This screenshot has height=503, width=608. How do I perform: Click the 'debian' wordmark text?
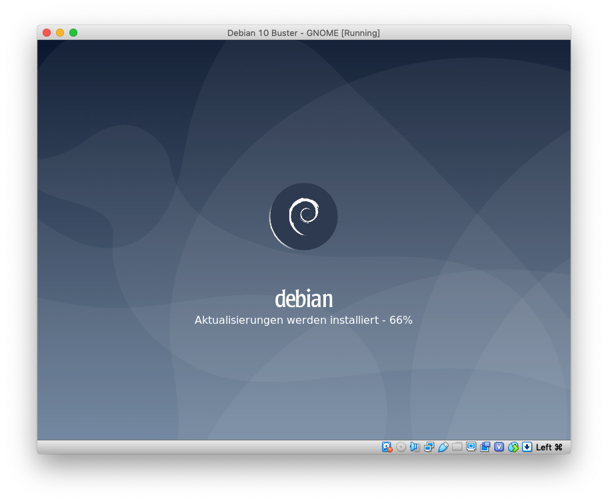(x=303, y=298)
